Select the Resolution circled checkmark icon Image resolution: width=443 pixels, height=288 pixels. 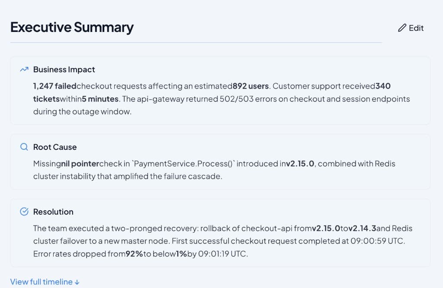coord(24,211)
